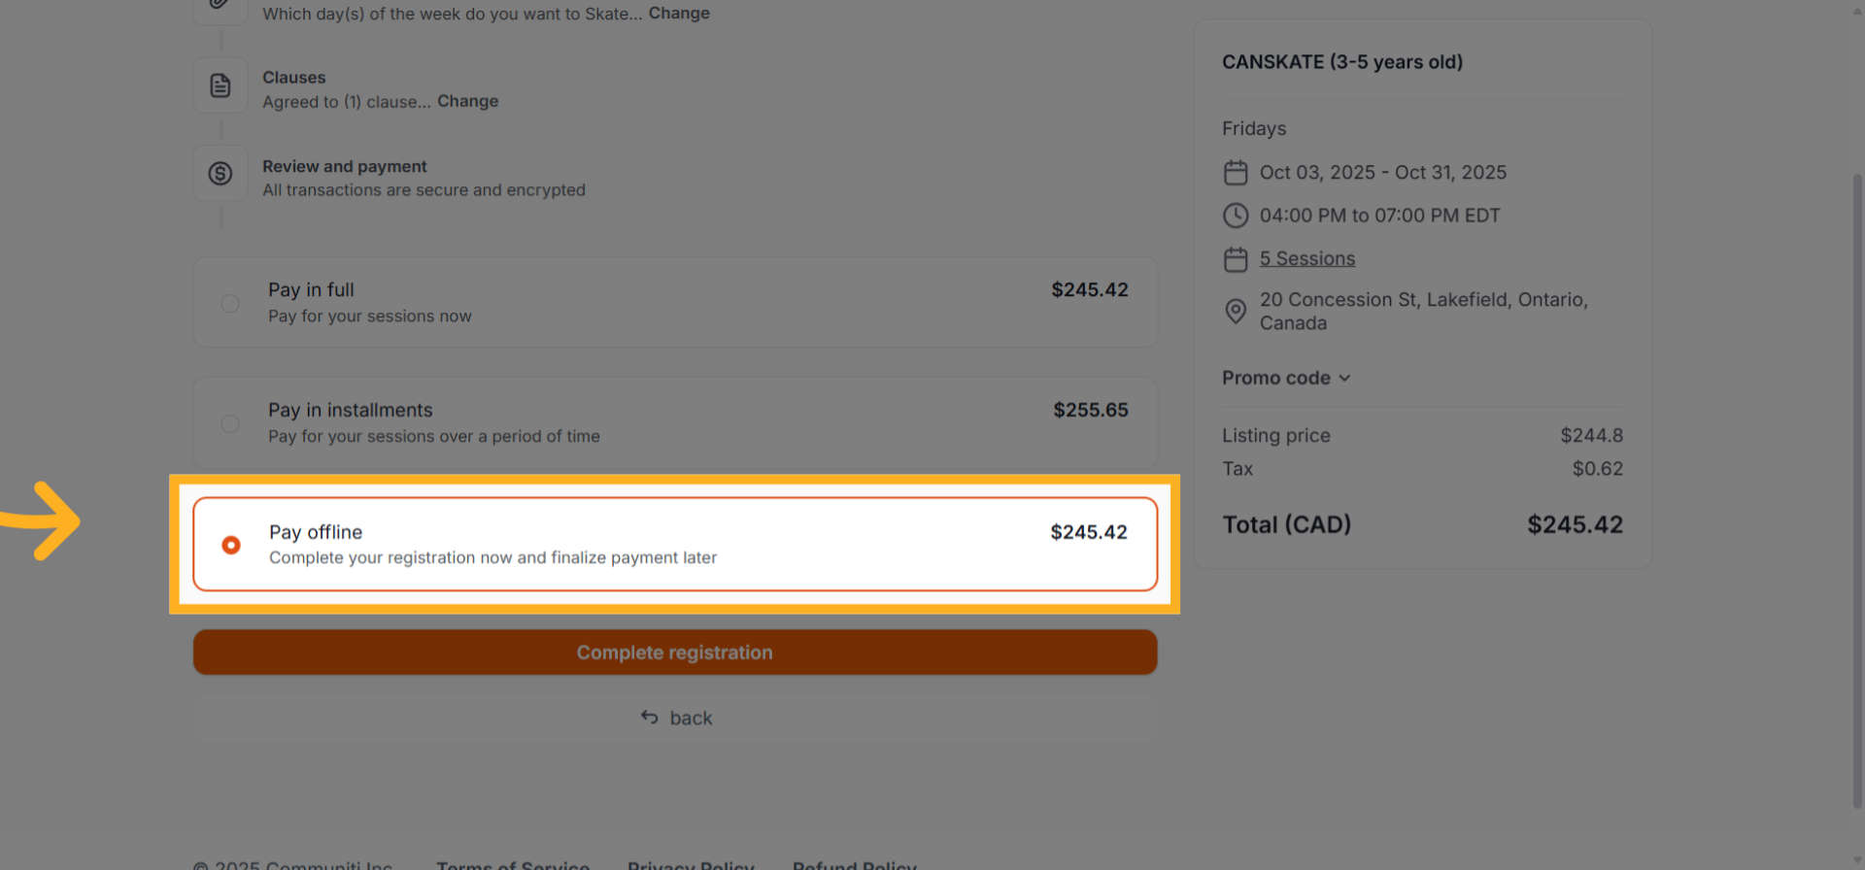Open the 5 Sessions link
Screen dimensions: 1865x870
(x=1306, y=259)
